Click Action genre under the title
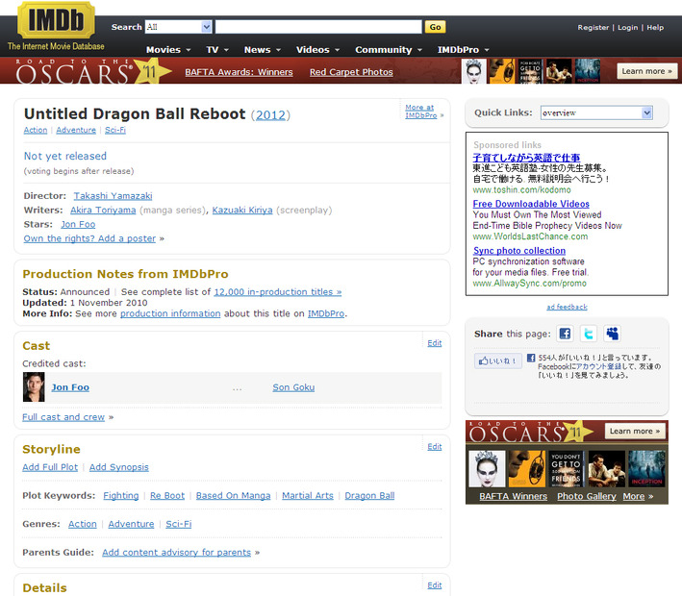The image size is (682, 596). [x=36, y=130]
